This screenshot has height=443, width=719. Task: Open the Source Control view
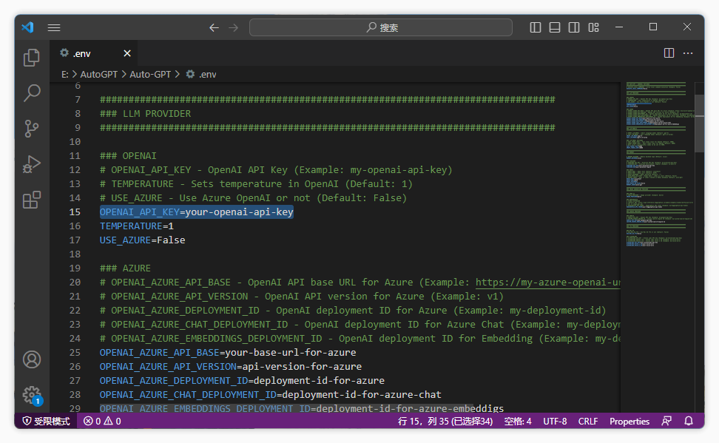click(x=32, y=129)
